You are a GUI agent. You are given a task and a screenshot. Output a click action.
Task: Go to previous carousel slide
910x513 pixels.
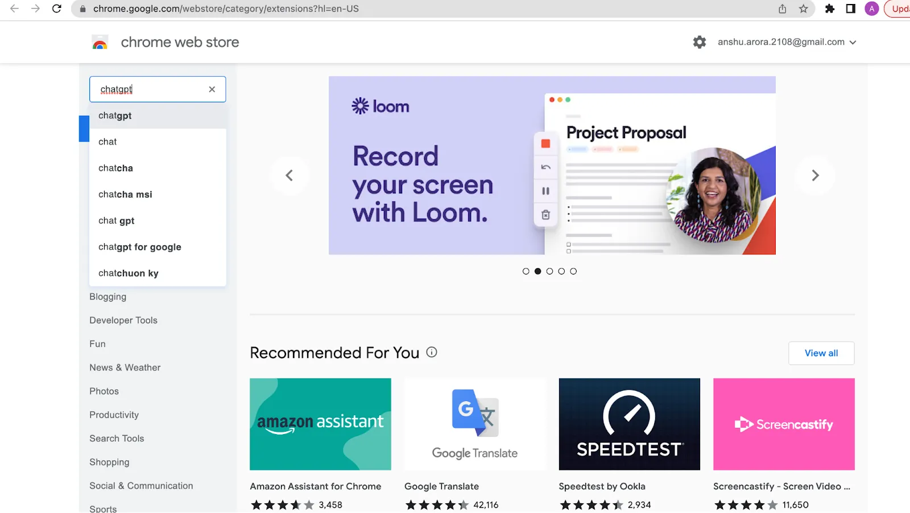pyautogui.click(x=289, y=176)
